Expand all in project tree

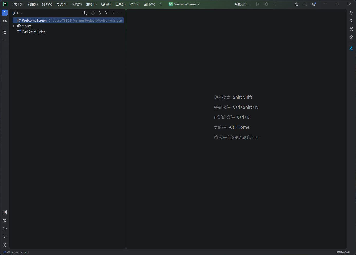click(x=100, y=13)
